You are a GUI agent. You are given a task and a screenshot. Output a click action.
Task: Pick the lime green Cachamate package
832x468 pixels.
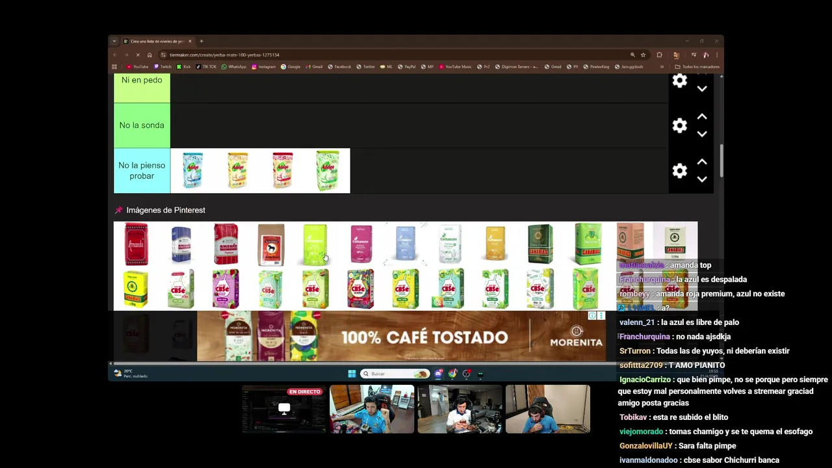tap(315, 244)
